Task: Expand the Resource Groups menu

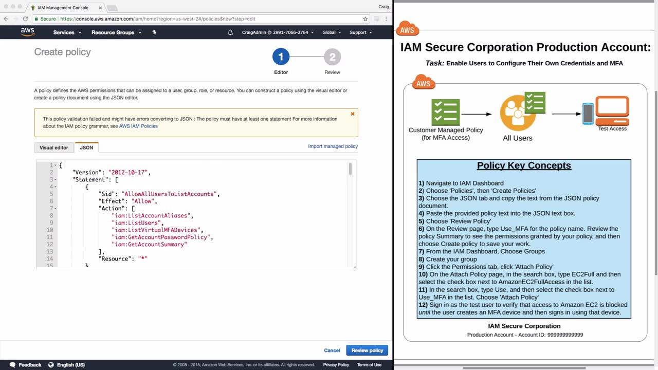Action: click(x=116, y=32)
